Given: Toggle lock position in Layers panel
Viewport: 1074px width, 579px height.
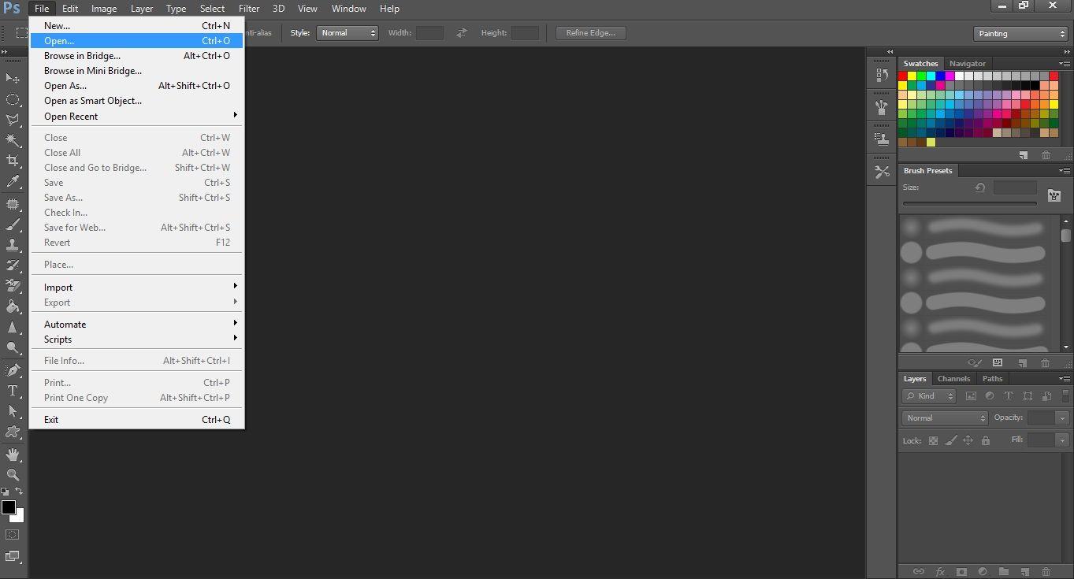Looking at the screenshot, I should point(968,440).
